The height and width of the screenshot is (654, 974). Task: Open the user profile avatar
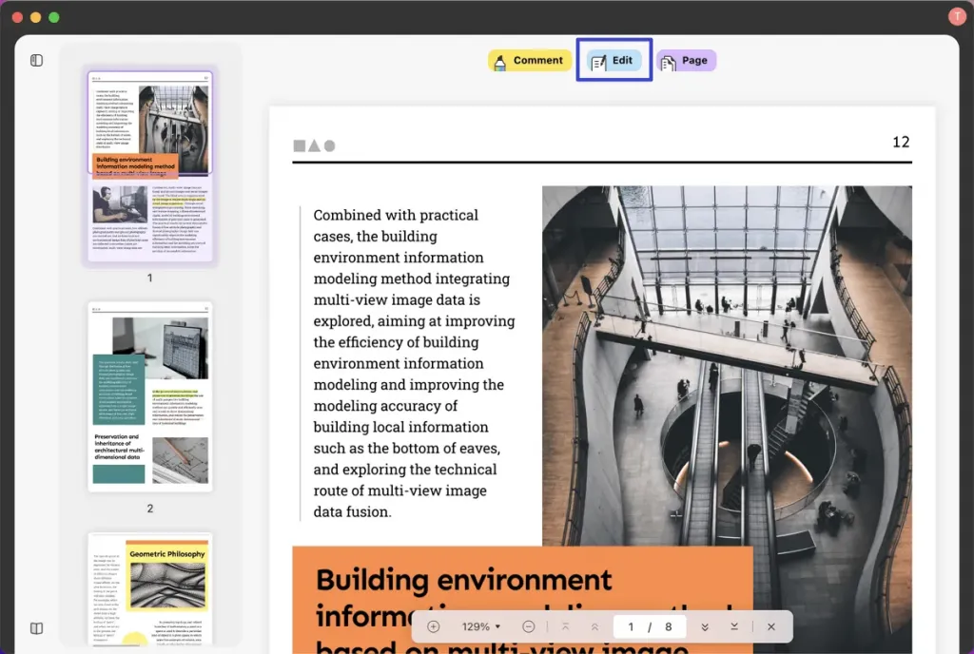[957, 17]
